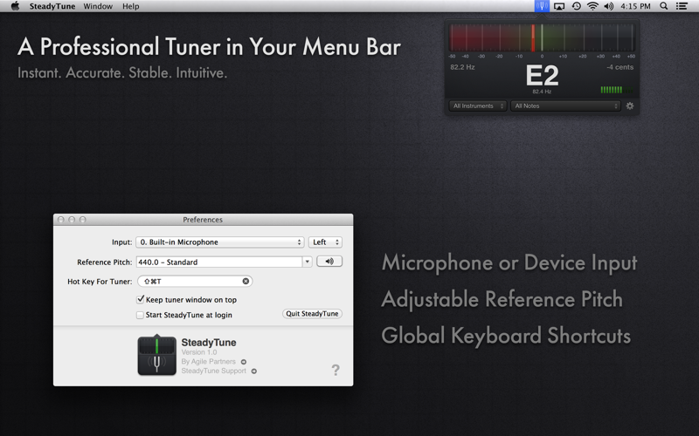
Task: Open the All Instruments dropdown
Action: 478,106
